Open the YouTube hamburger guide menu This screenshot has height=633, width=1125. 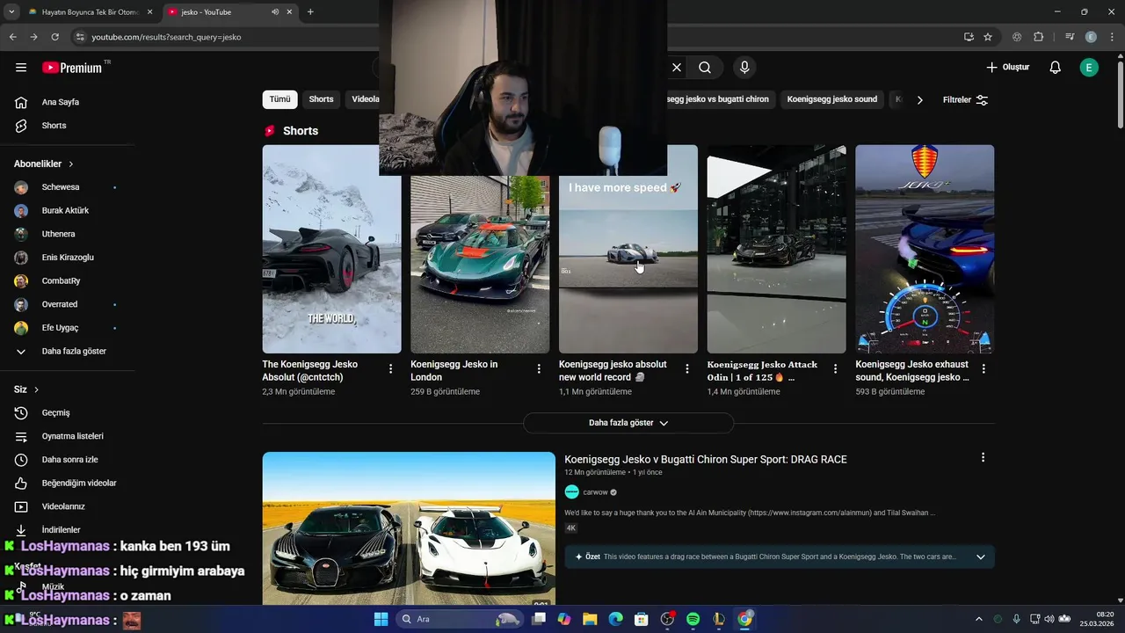[21, 68]
